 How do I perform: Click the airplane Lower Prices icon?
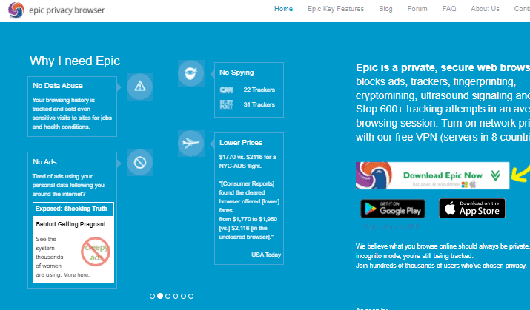coord(191,144)
